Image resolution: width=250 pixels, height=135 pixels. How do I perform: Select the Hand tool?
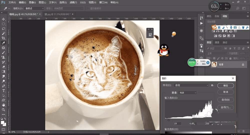point(3,105)
